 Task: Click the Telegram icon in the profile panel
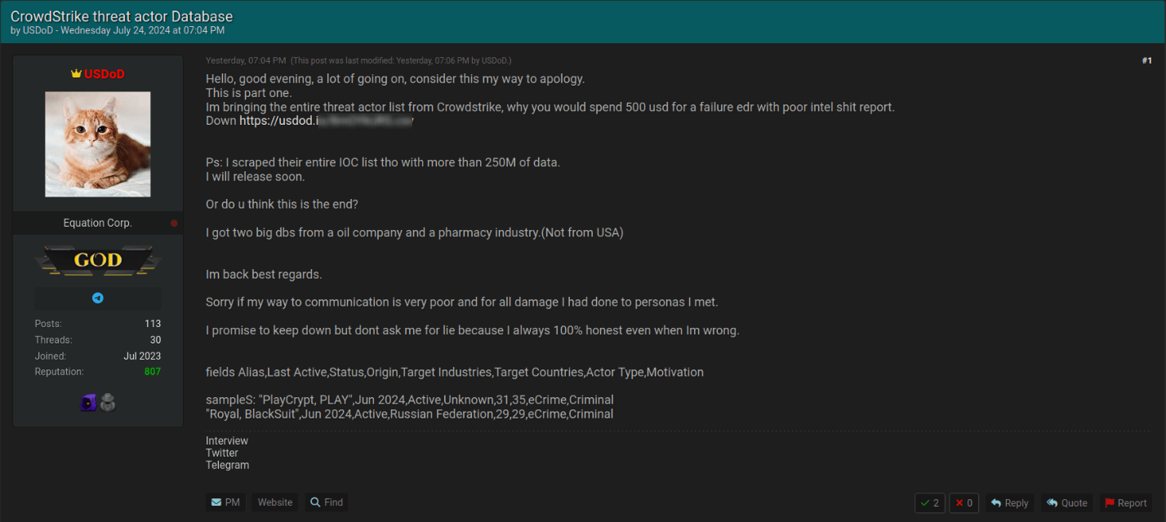(x=98, y=299)
